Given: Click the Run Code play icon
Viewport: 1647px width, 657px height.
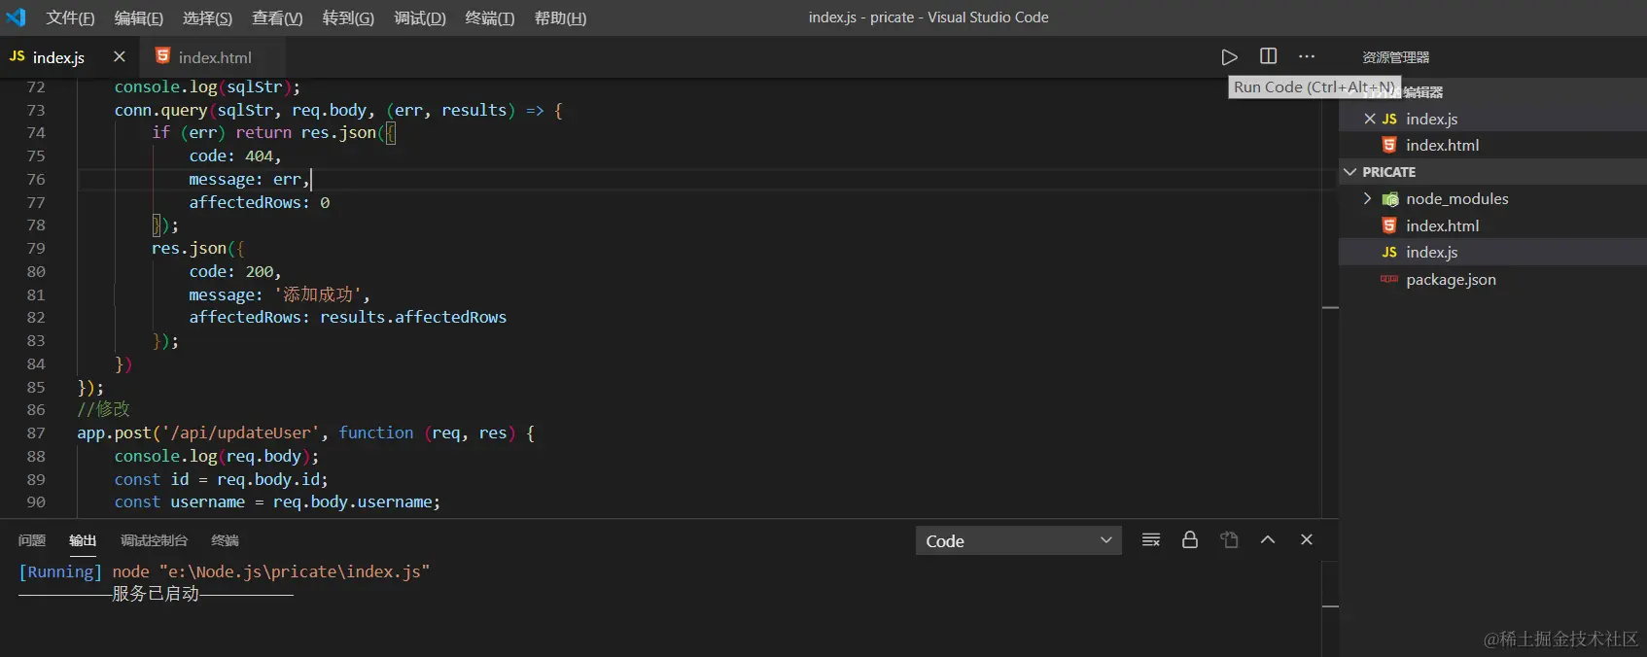Looking at the screenshot, I should [x=1229, y=56].
